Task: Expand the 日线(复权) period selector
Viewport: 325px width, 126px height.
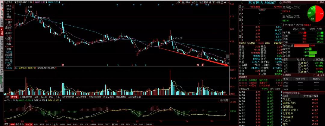Action: click(8, 2)
